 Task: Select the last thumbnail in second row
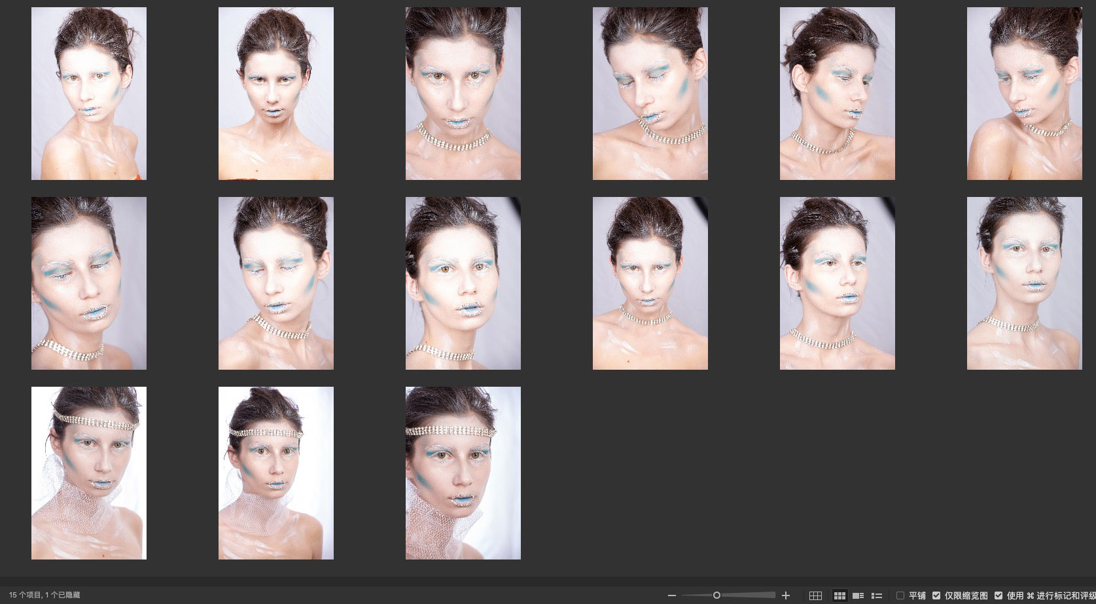tap(1024, 283)
